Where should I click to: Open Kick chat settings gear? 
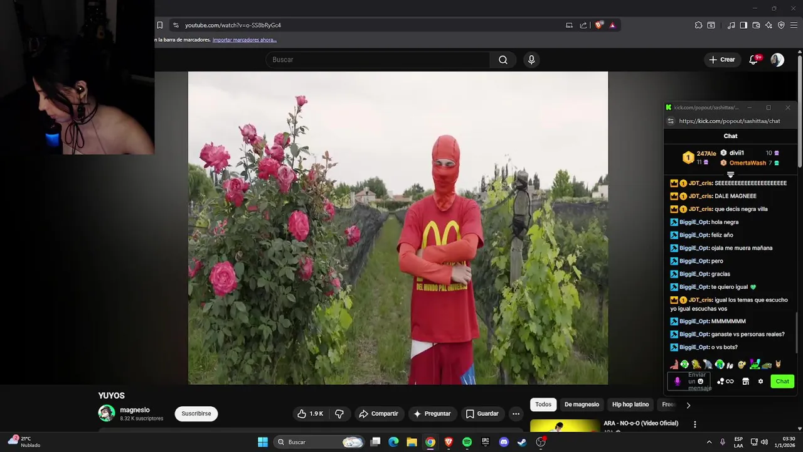(x=760, y=381)
